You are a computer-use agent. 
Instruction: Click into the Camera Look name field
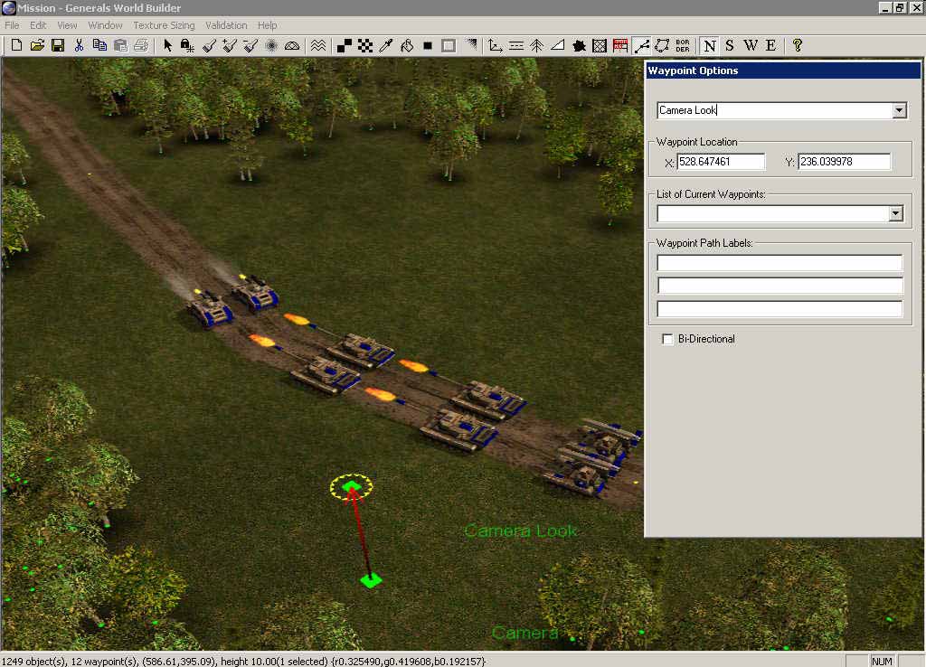tap(774, 110)
